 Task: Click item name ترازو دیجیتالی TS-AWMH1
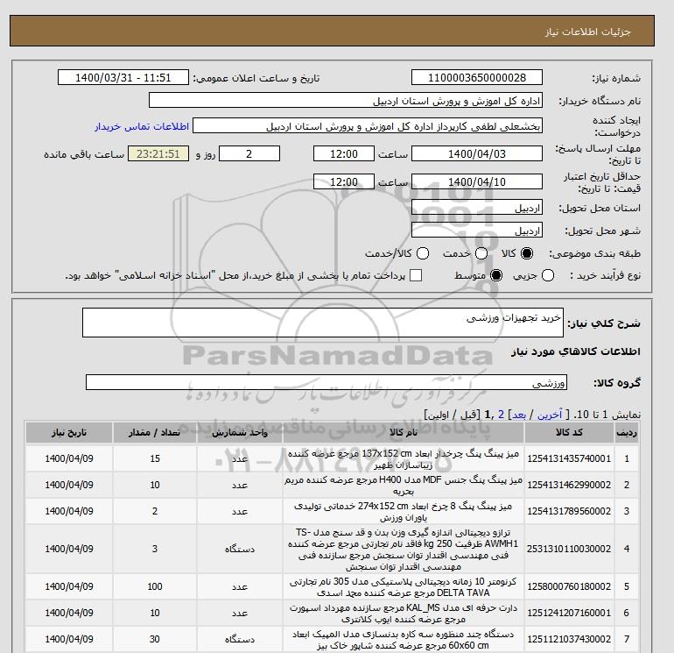[x=404, y=550]
